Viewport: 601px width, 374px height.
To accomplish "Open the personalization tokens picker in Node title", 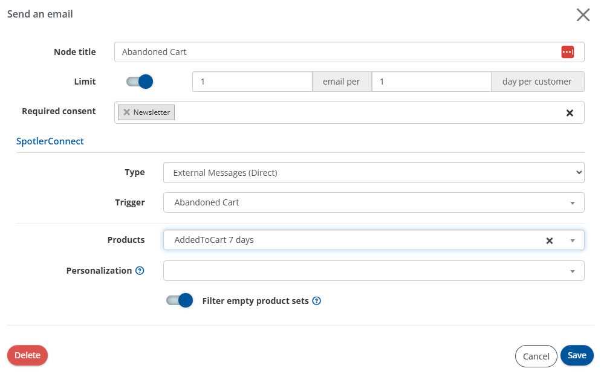I will click(567, 52).
